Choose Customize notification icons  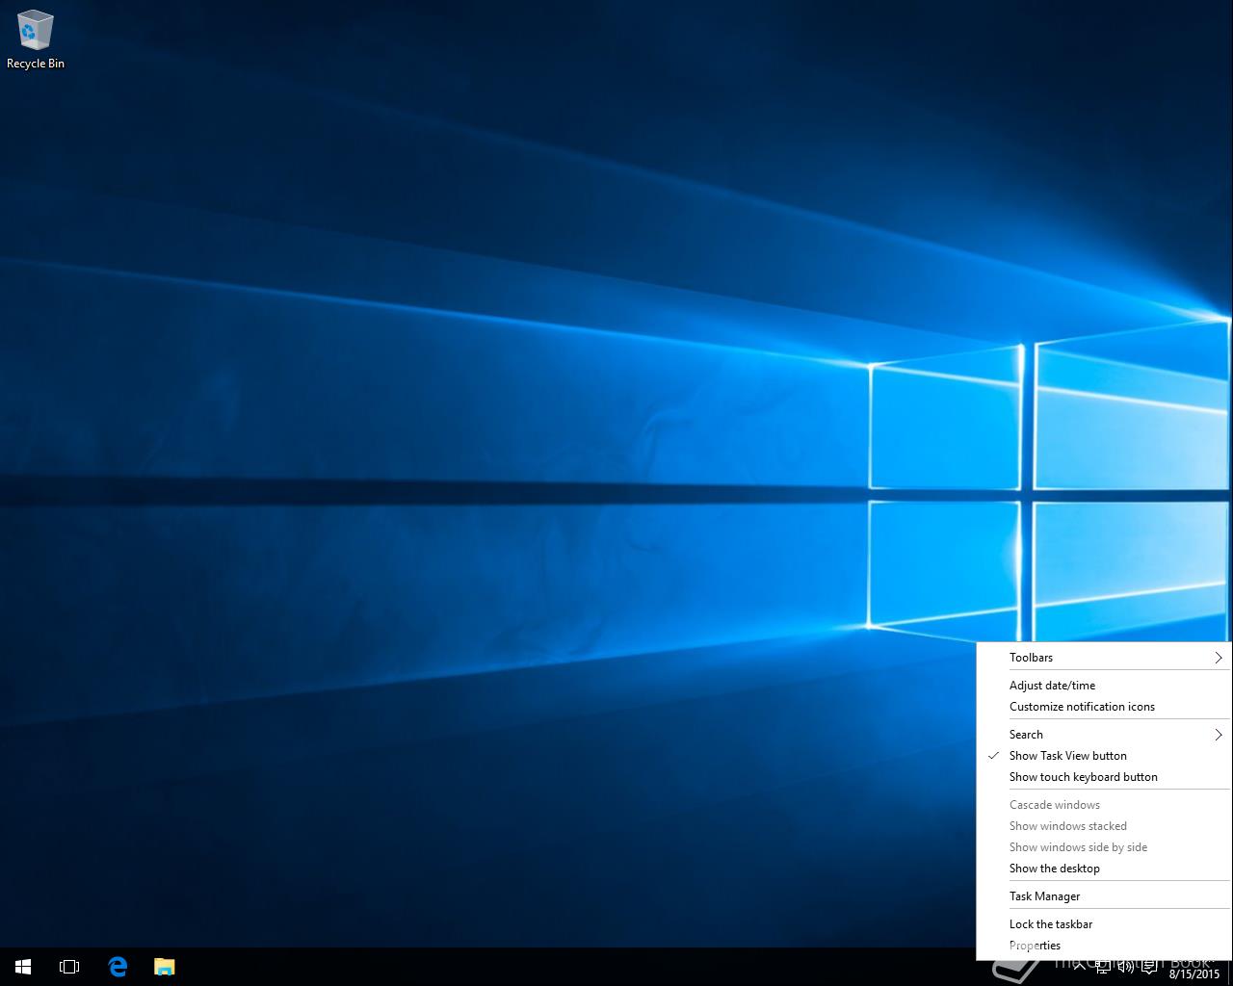[1104, 707]
